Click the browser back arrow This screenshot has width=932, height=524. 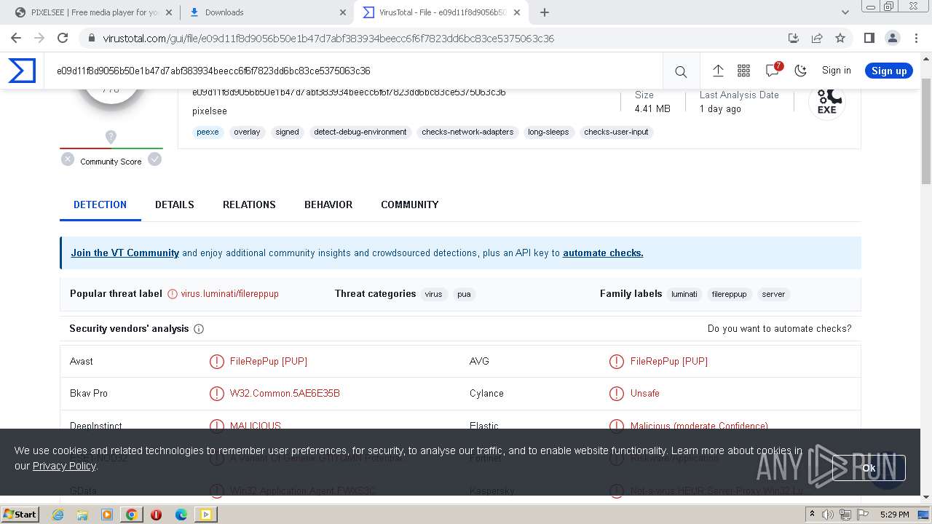tap(16, 39)
